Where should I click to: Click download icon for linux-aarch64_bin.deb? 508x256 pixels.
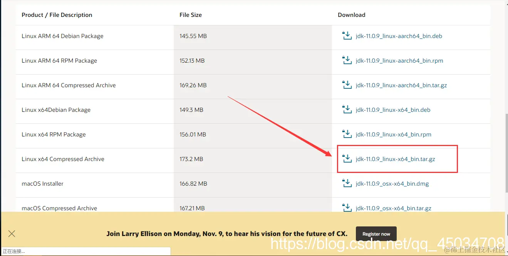coord(347,36)
